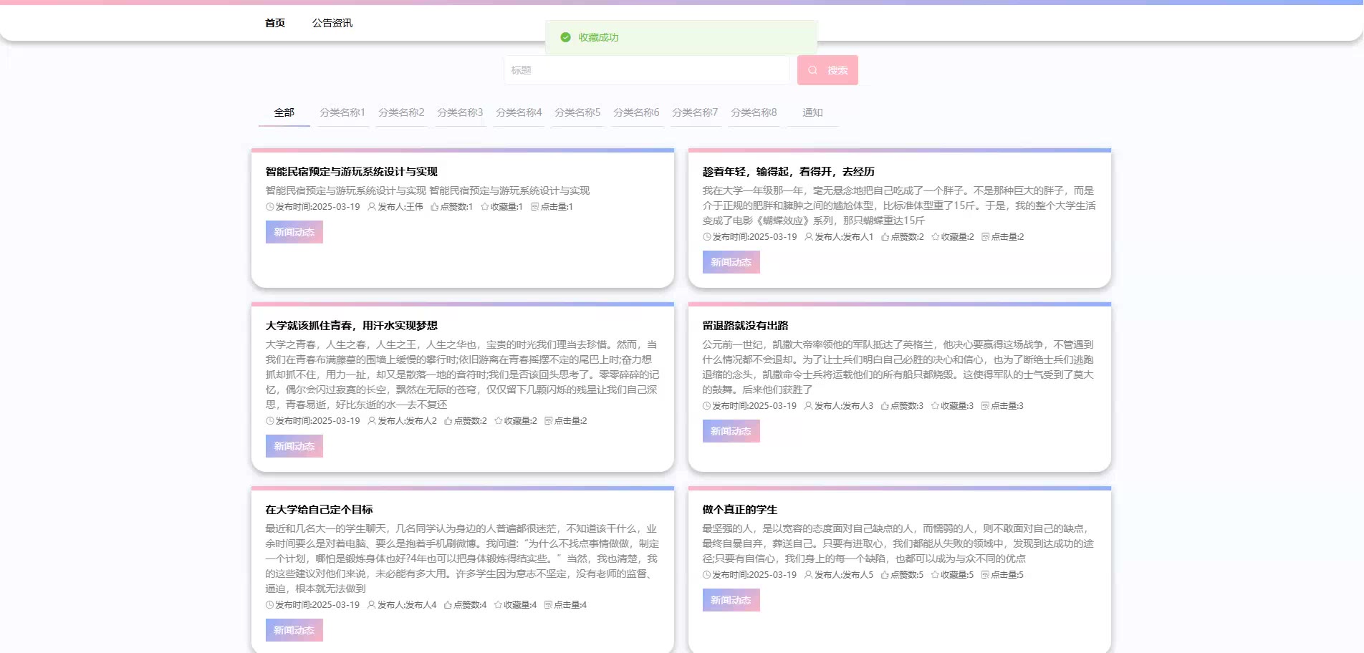Viewport: 1364px width, 653px height.
Task: Click the clock icon on the 大学就该抓住青春 card
Action: coord(270,421)
